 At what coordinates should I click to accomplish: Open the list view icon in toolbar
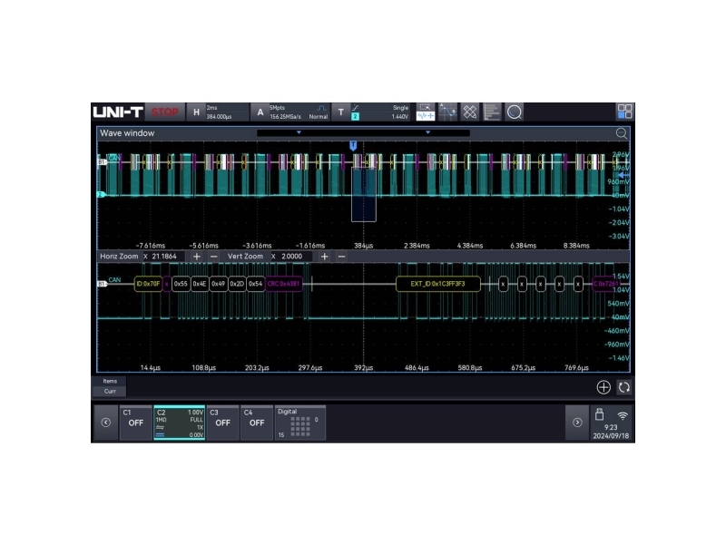coord(492,112)
